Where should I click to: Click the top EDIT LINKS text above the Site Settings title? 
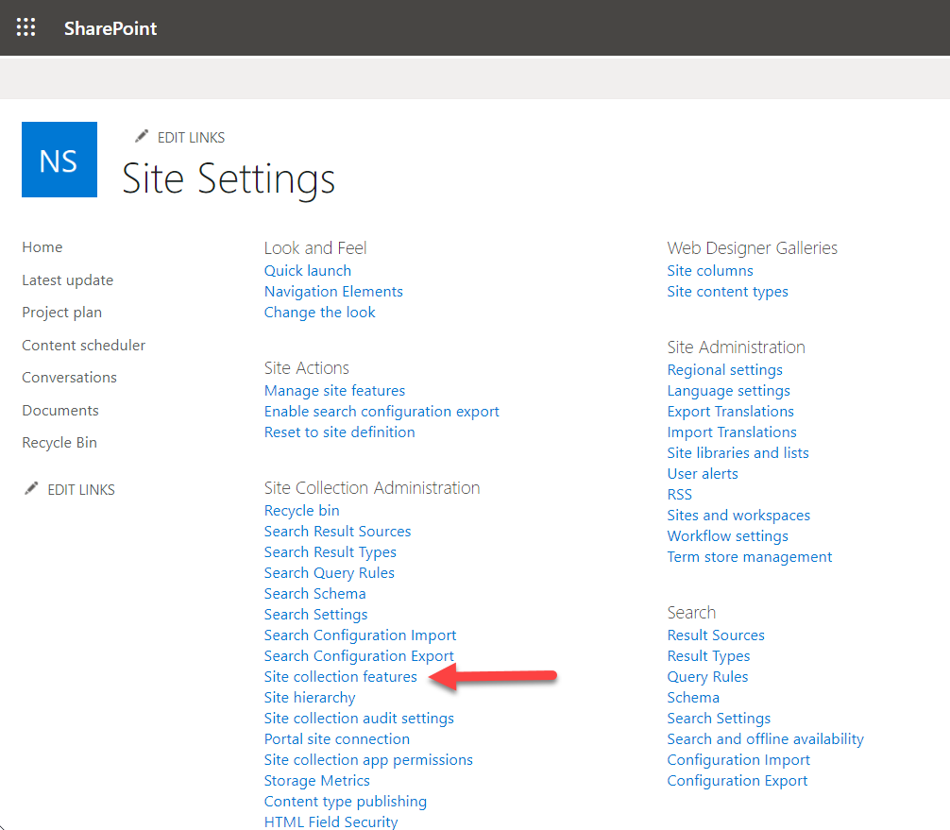pos(191,138)
